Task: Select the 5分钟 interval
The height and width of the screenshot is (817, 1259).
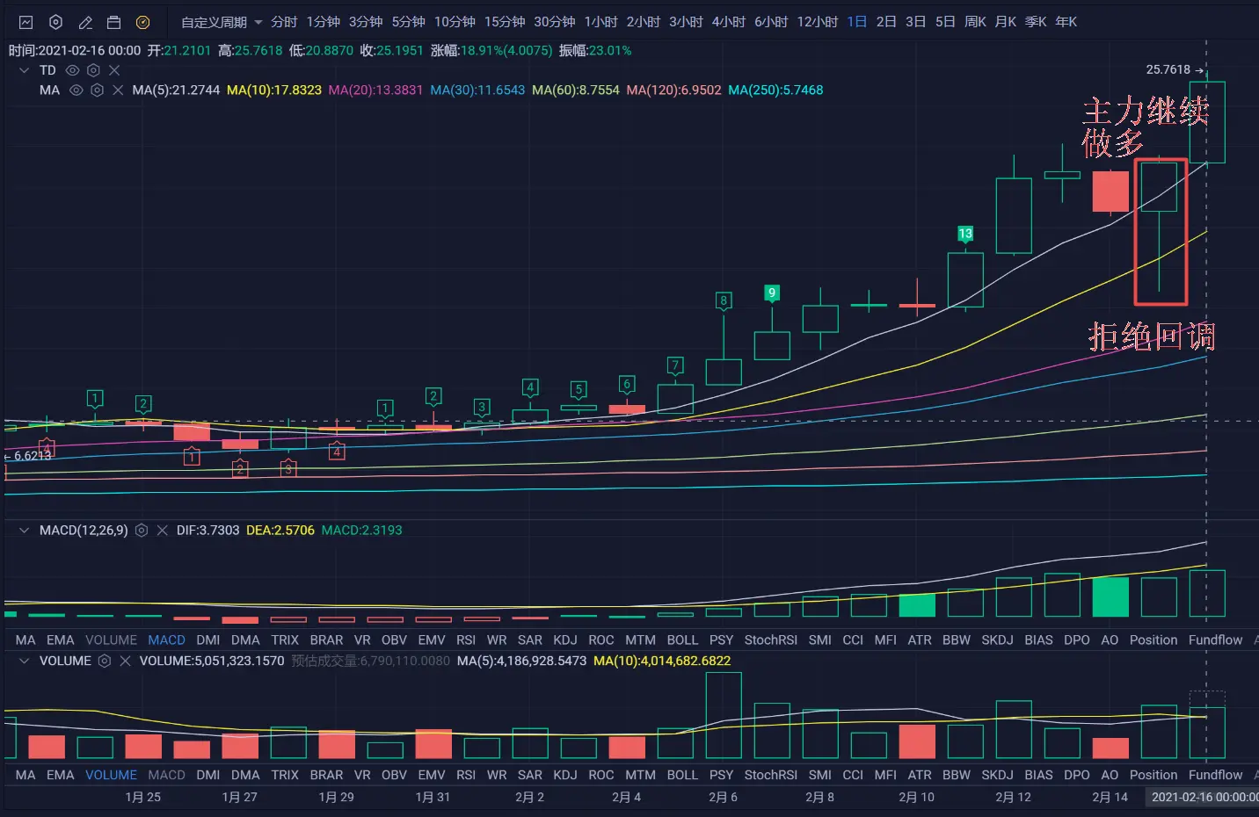Action: point(409,22)
